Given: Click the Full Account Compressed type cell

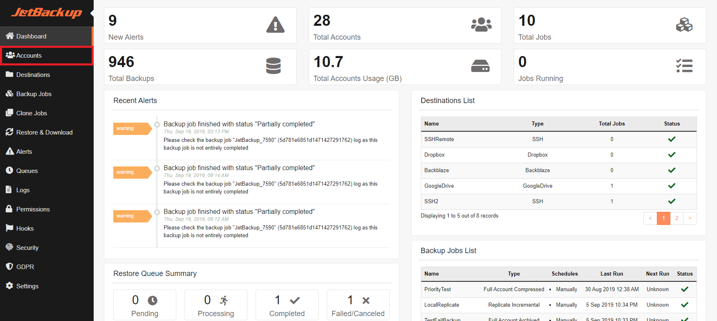Looking at the screenshot, I should [514, 289].
